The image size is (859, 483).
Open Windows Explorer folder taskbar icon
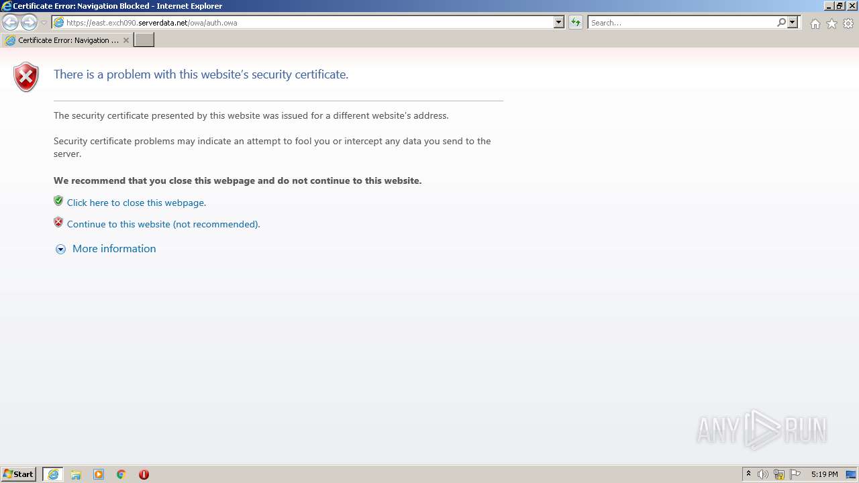pos(76,474)
